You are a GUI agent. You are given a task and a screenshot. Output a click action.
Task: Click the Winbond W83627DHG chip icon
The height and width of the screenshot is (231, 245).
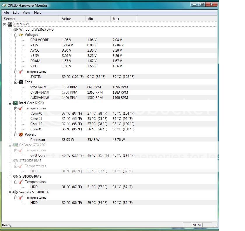tap(15, 29)
